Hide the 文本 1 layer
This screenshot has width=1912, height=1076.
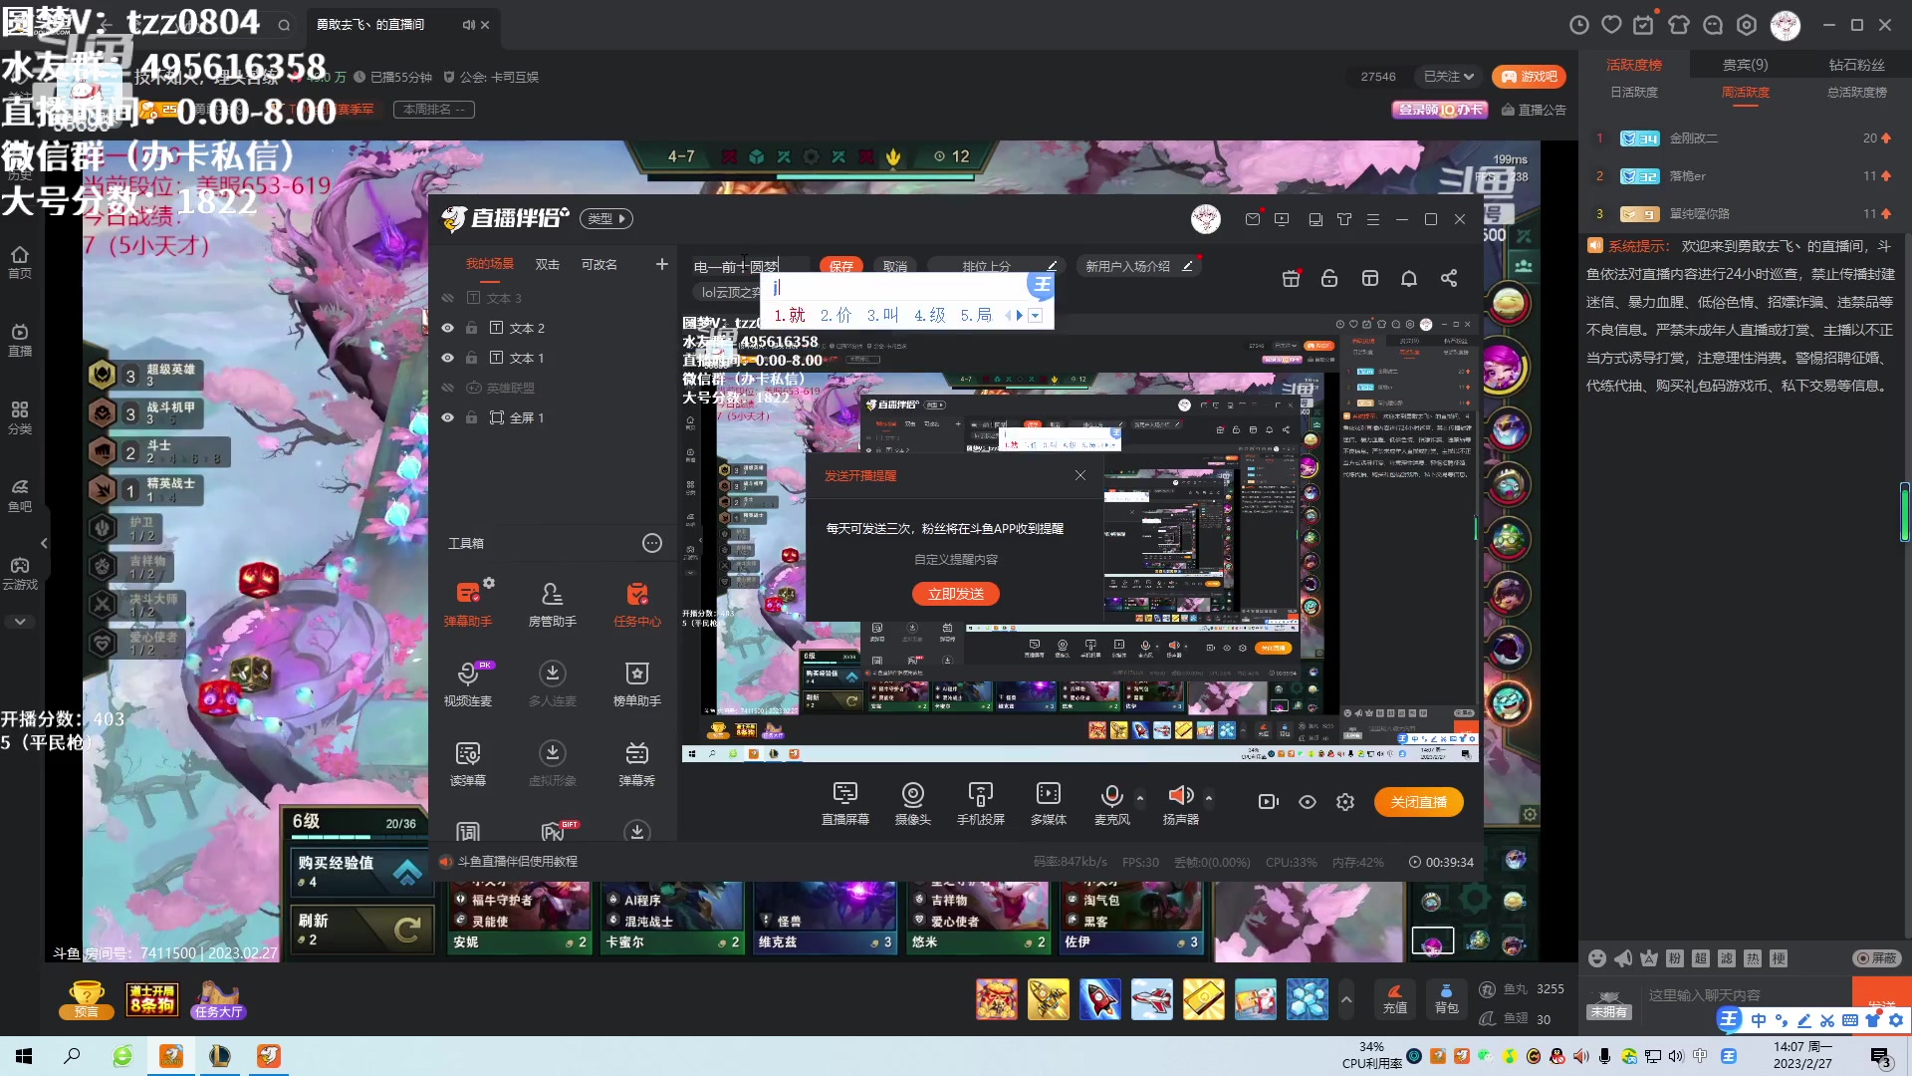447,358
